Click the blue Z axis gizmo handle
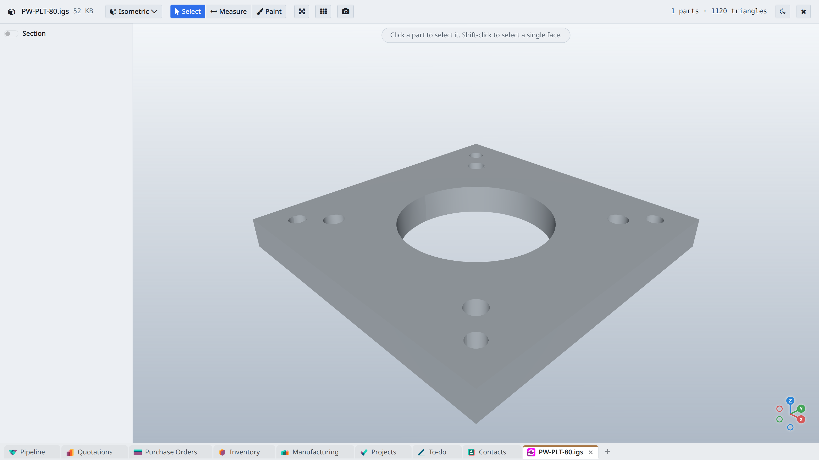This screenshot has width=819, height=460. tap(790, 401)
